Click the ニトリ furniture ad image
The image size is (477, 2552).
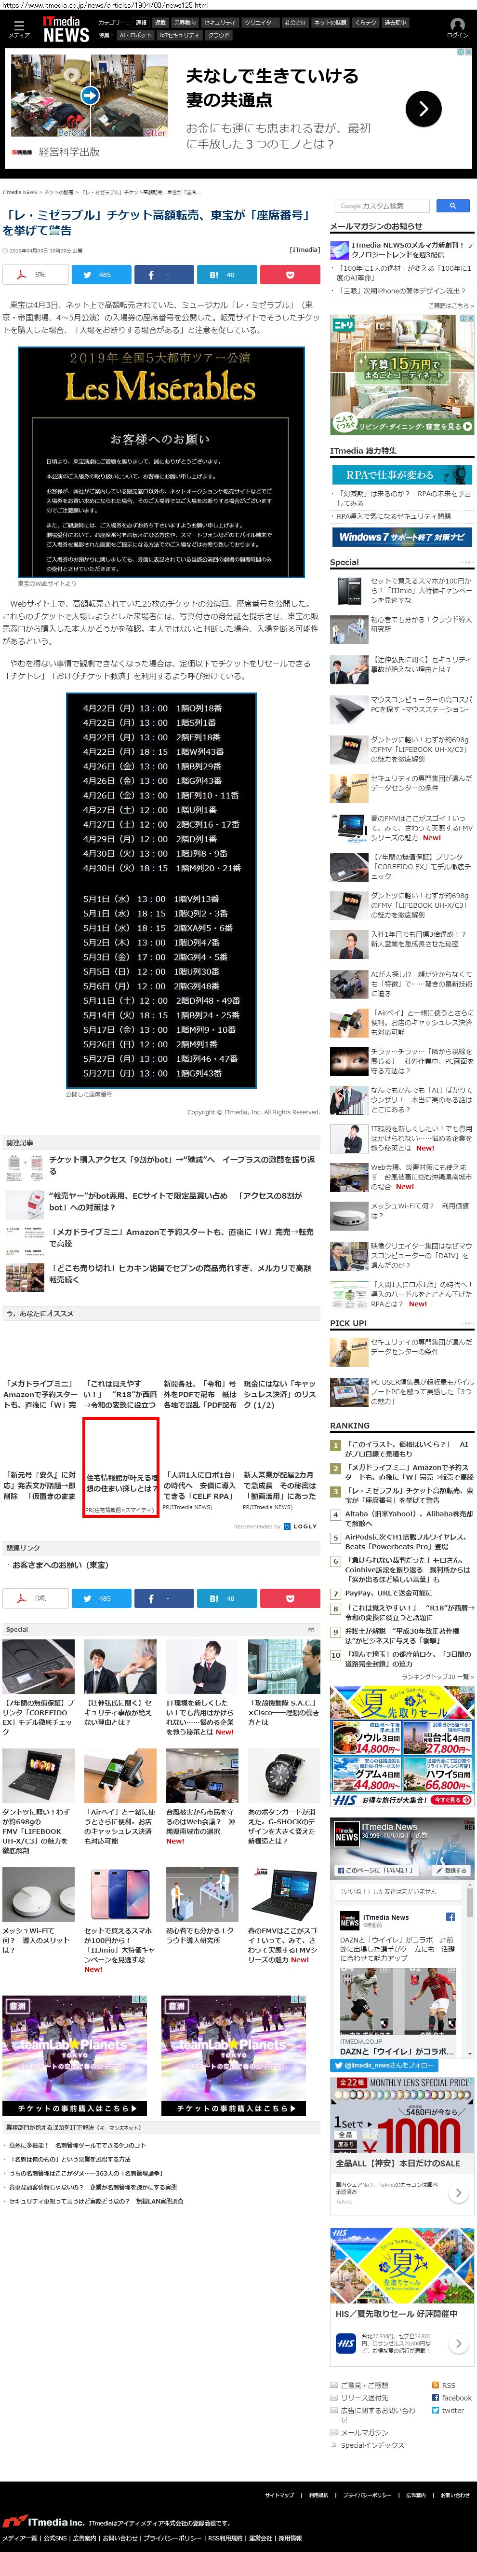coord(402,375)
